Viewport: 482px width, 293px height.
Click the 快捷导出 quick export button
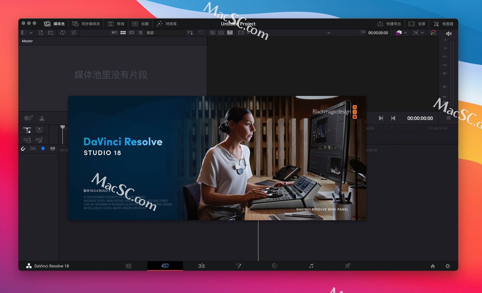389,24
